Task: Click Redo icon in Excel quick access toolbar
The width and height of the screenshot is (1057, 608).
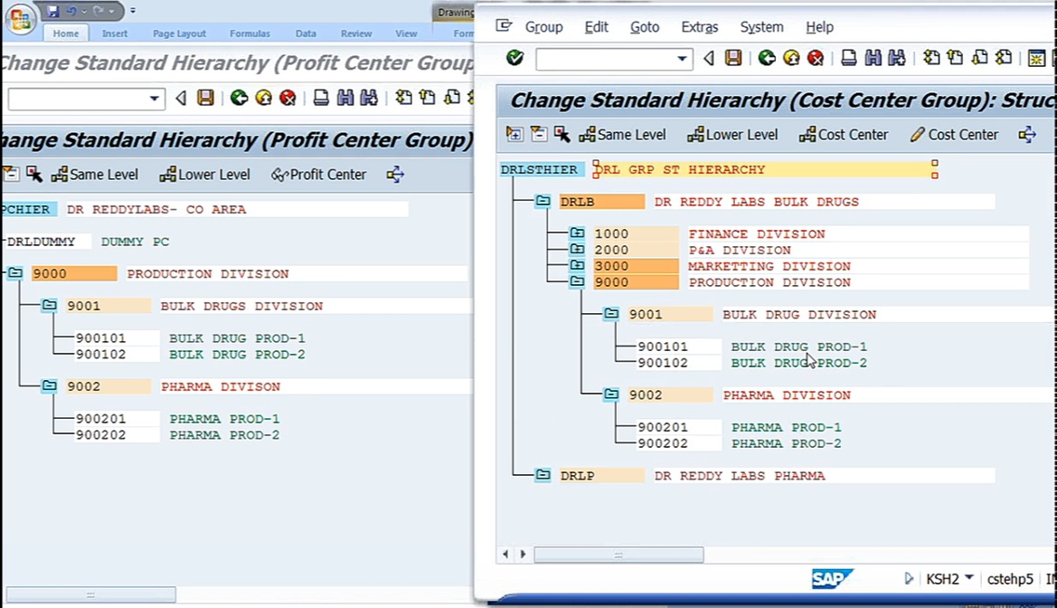Action: (x=99, y=11)
